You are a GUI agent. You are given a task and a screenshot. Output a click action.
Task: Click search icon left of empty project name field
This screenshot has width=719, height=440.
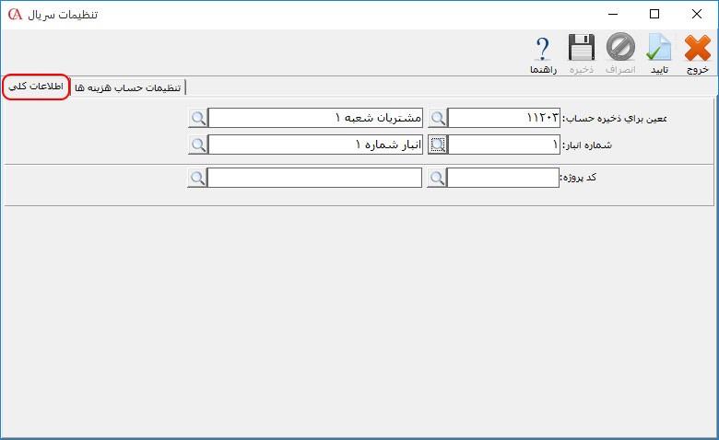tap(197, 178)
